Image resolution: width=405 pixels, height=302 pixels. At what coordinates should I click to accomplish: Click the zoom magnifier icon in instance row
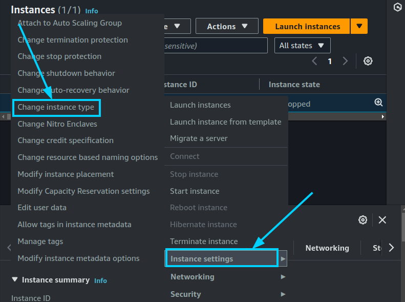pos(378,103)
